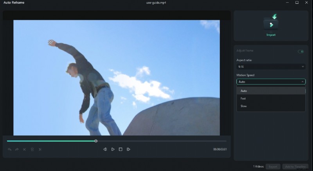Click the user guide.mp4 title text
The width and height of the screenshot is (313, 171).
[x=156, y=3]
